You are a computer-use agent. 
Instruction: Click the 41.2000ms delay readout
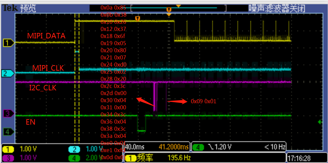click(174, 147)
